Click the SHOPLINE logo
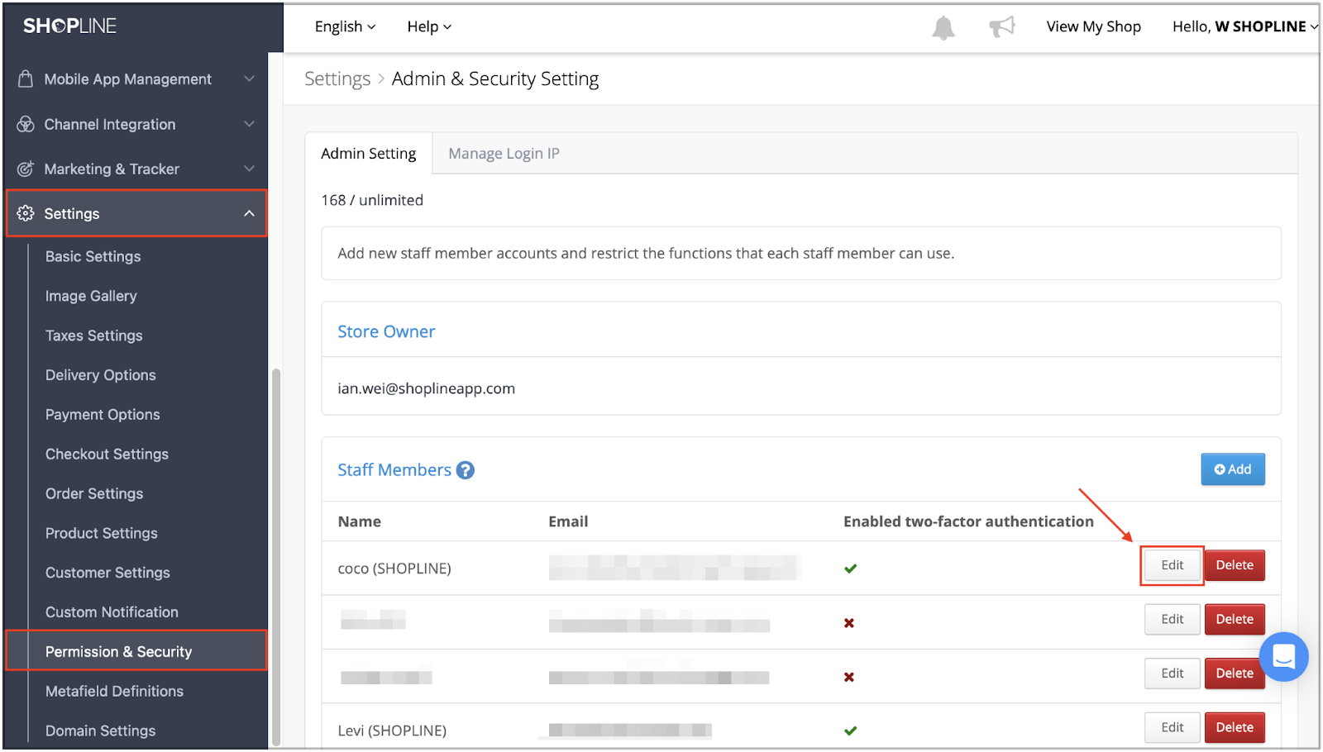The image size is (1323, 752). pyautogui.click(x=69, y=26)
